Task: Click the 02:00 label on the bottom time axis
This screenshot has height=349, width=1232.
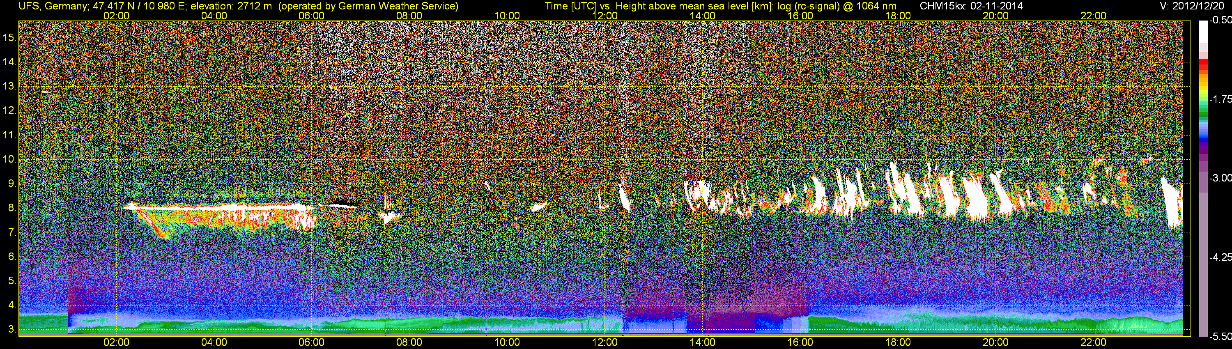Action: tap(116, 342)
